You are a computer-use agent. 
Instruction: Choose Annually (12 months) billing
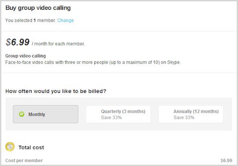[x=191, y=114]
